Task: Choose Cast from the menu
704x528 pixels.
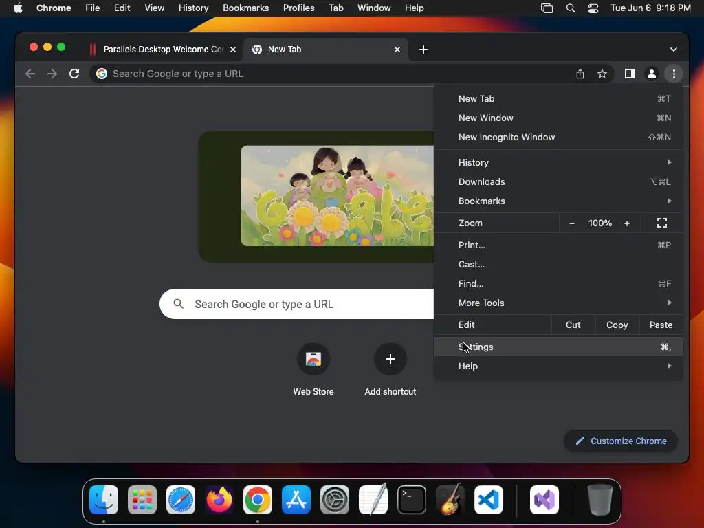Action: coord(558,265)
